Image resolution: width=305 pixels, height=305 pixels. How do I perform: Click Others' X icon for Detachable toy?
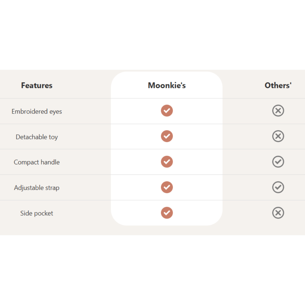(278, 136)
